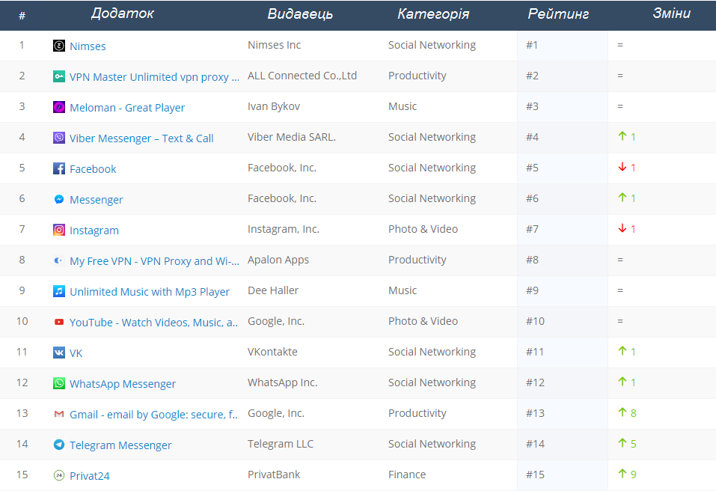Click the # column header
Screen dimensions: 716x491
click(22, 16)
